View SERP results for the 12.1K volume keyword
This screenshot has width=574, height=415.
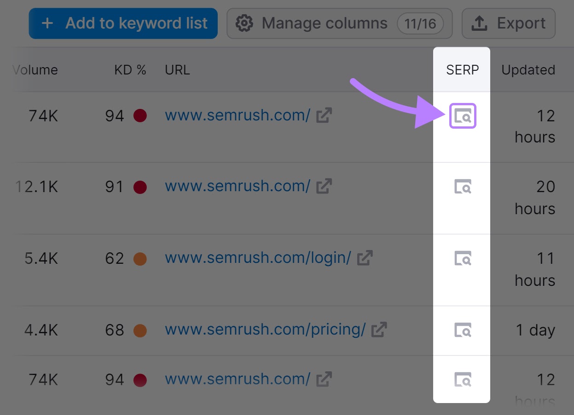coord(462,187)
